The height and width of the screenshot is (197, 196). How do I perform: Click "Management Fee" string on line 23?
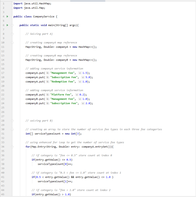[x=62, y=99]
